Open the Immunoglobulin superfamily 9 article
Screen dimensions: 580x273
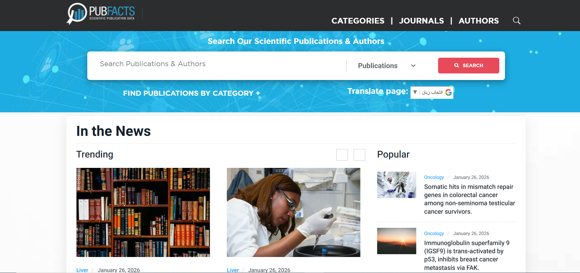tap(467, 255)
